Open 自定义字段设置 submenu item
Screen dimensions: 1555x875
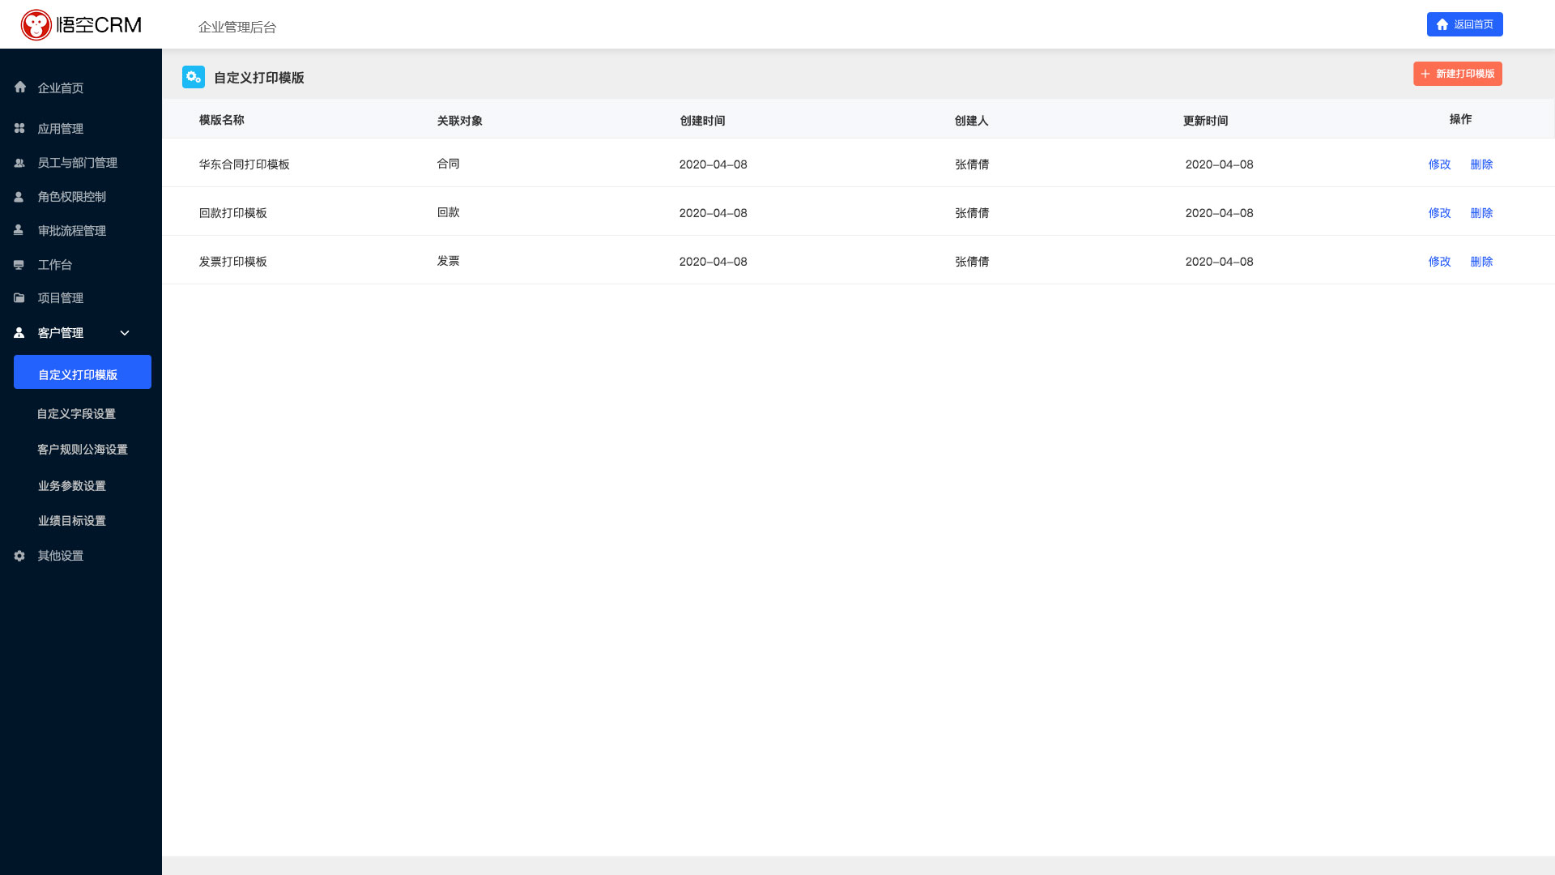(x=76, y=414)
